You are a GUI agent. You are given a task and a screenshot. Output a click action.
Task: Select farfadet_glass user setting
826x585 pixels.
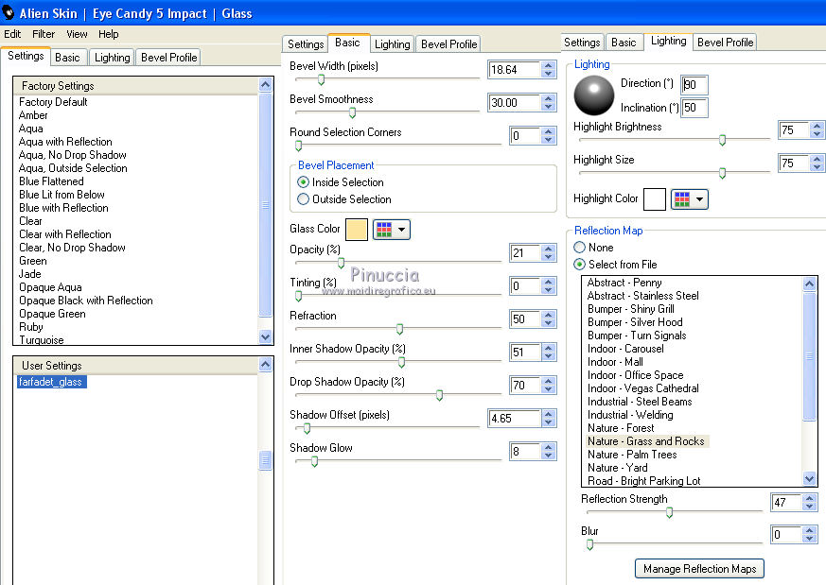point(51,382)
